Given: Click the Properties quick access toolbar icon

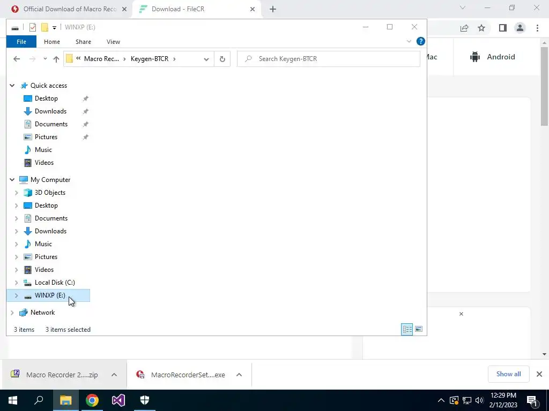Looking at the screenshot, I should pos(33,27).
